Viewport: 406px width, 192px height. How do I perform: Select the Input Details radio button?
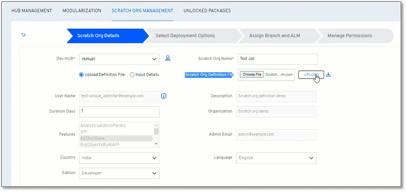point(132,75)
